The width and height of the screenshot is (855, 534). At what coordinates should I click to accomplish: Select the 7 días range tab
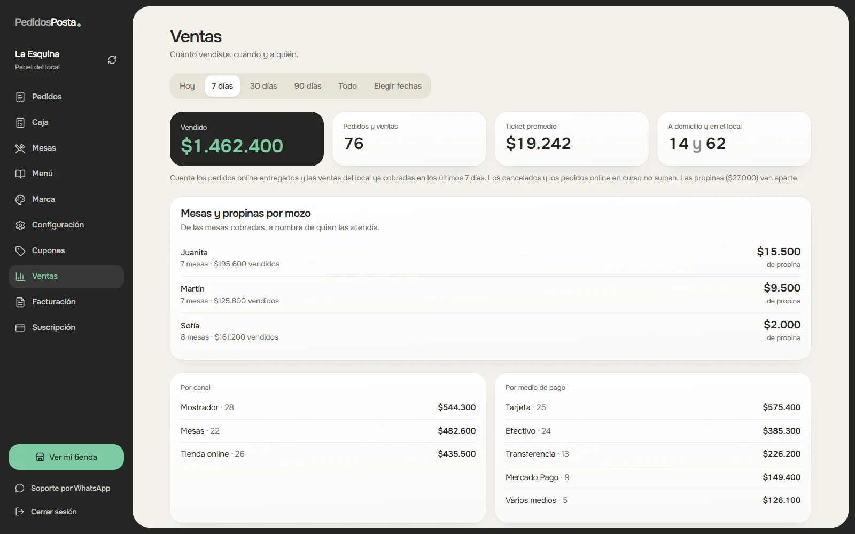coord(222,86)
